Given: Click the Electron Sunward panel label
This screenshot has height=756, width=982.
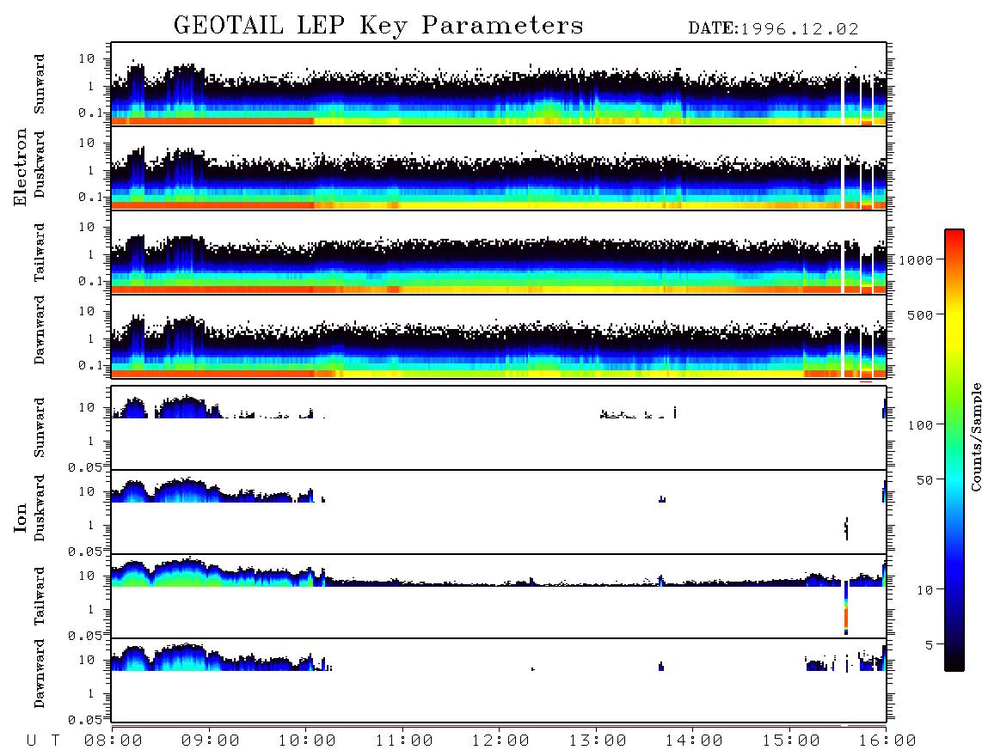Looking at the screenshot, I should pyautogui.click(x=40, y=84).
